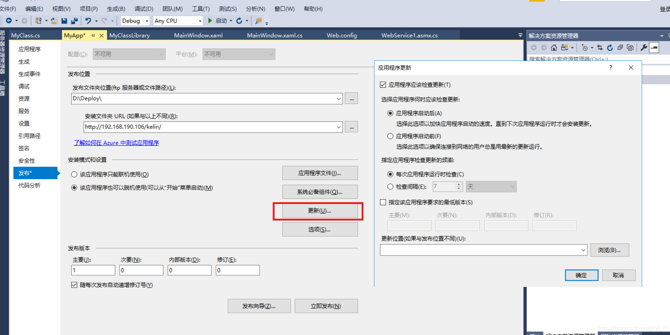Screen dimensions: 670x335
Task: Click the 立即发布(N) button
Action: pos(326,306)
